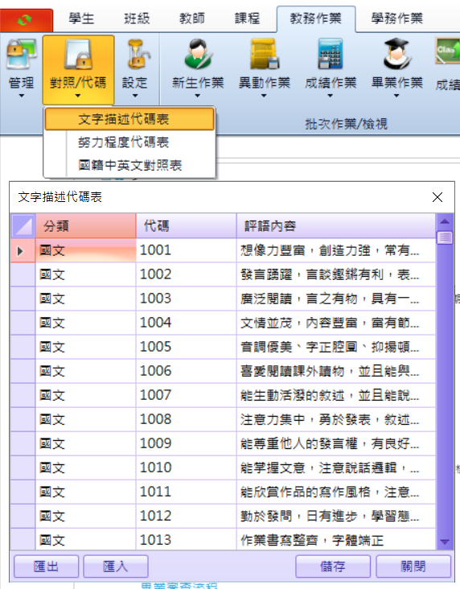
Task: Click comment starting 喜愛閱讀課外讀物
Action: pos(336,371)
